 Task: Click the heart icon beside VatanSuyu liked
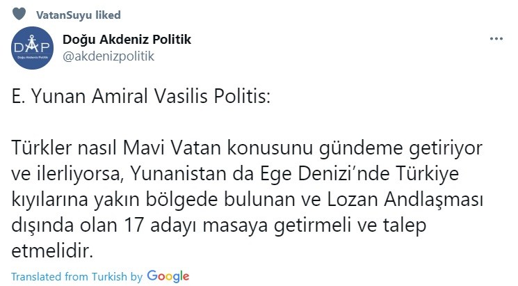(20, 14)
